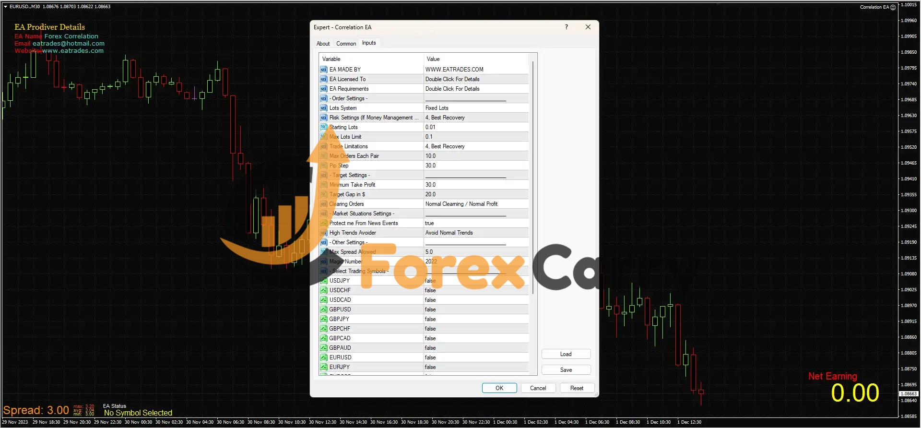Screen dimensions: 921x428
Task: Edit the Target Gap in $ value 20.0
Action: 476,194
